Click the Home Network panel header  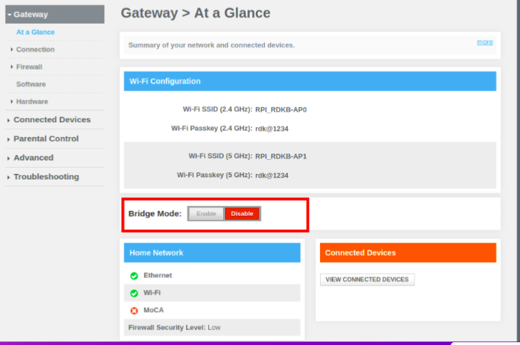[212, 253]
